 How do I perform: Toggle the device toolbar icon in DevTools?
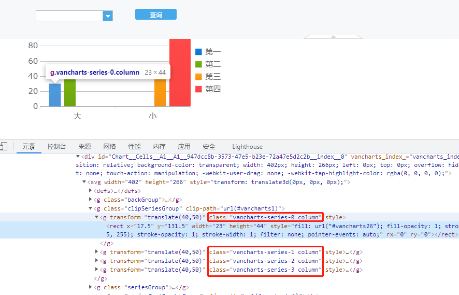[x=4, y=146]
